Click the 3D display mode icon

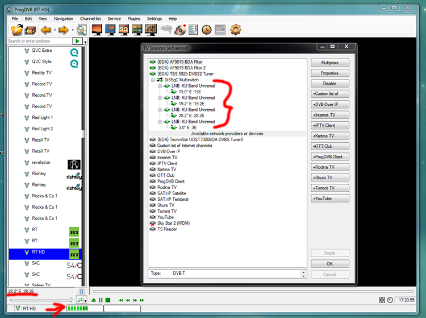123,29
